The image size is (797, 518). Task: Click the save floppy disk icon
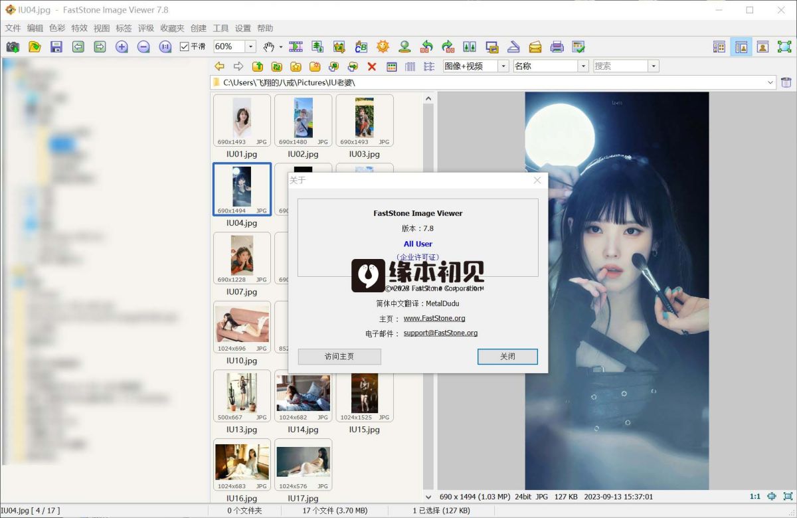point(56,47)
